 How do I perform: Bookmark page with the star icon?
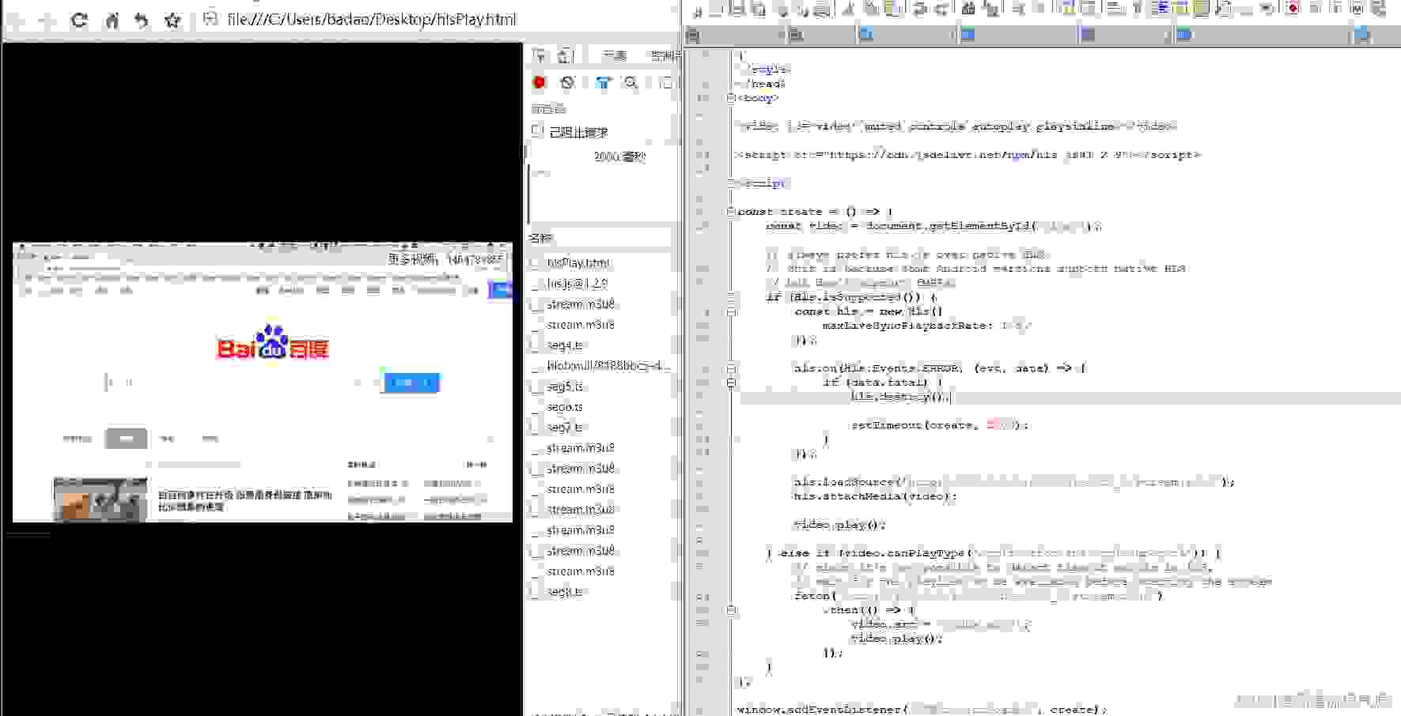[172, 20]
